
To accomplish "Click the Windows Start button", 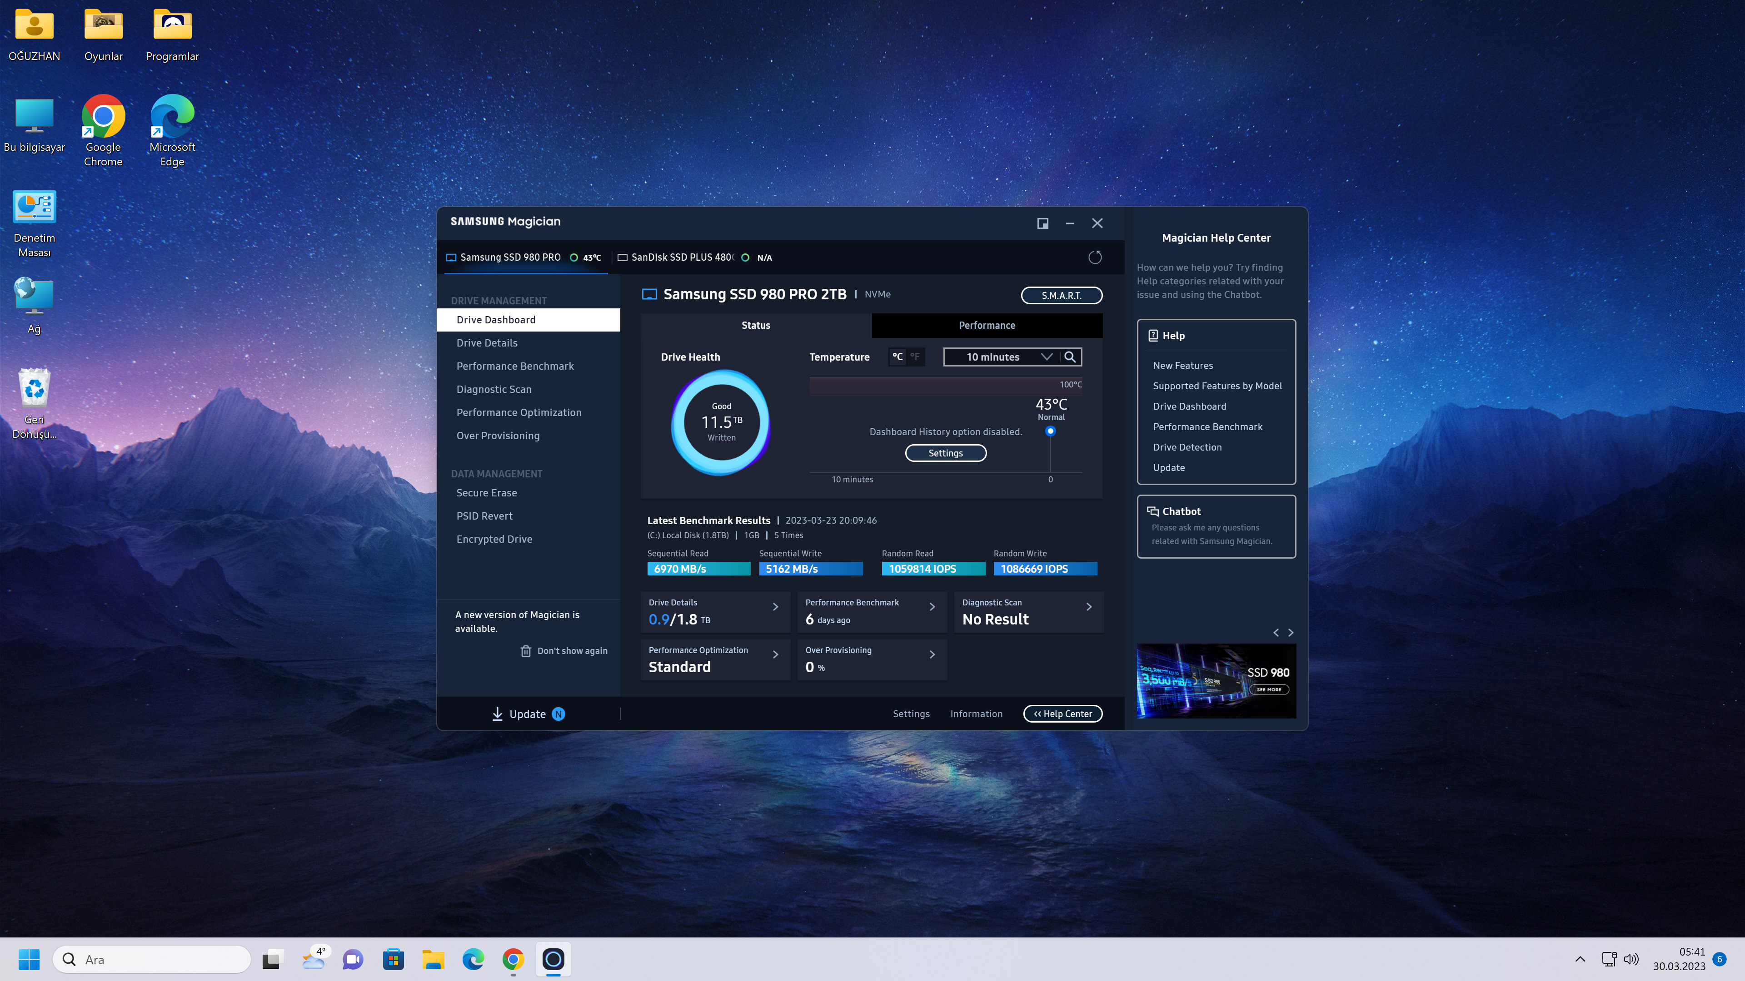I will tap(29, 959).
